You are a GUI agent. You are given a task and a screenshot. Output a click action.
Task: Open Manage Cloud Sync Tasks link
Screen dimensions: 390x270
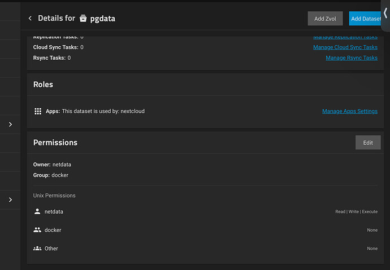pos(345,47)
